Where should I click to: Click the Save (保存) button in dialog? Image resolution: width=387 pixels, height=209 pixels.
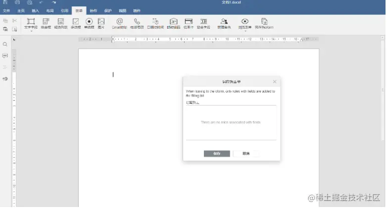(x=217, y=154)
